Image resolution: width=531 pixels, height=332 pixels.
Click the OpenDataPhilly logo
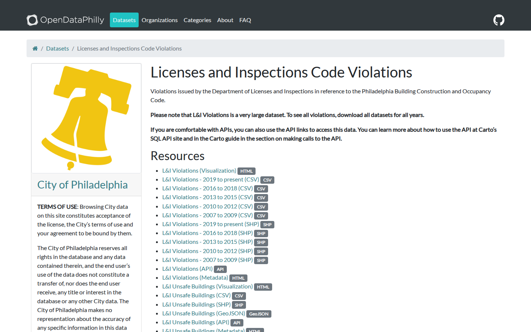[x=65, y=20]
